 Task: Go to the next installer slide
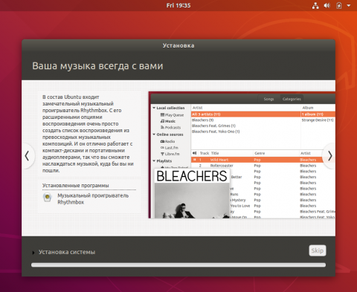(x=329, y=156)
